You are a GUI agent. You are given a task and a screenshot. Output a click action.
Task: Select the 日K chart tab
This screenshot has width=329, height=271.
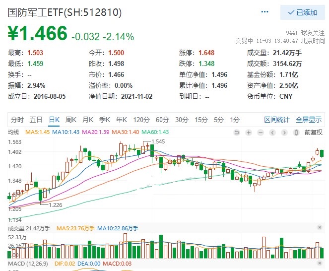click(x=54, y=120)
